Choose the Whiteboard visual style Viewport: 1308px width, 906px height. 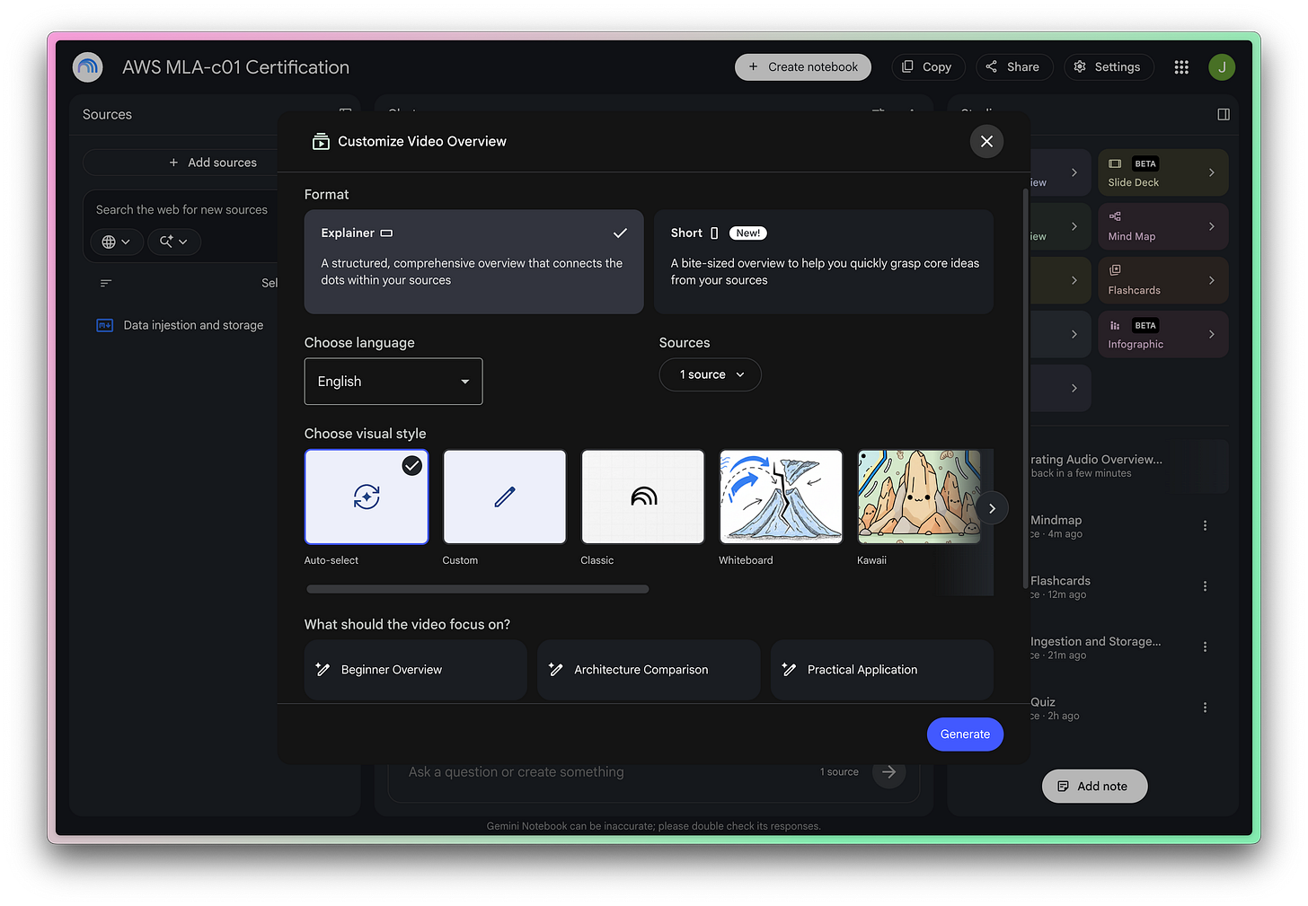782,497
